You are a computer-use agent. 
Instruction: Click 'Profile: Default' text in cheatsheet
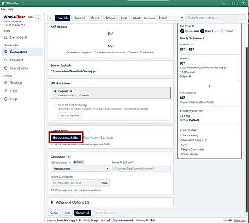tap(189, 120)
